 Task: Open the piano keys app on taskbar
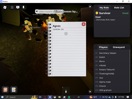[55, 97]
